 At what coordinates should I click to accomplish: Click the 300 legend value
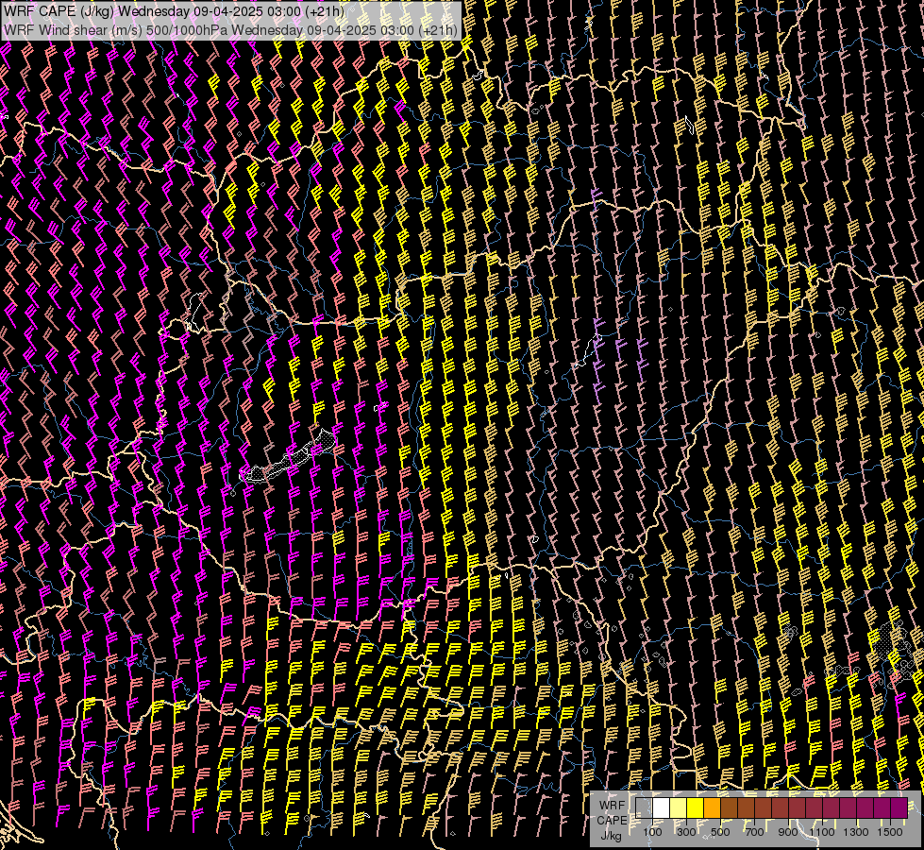[686, 832]
